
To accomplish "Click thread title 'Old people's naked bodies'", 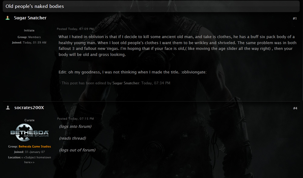I will coord(35,6).
